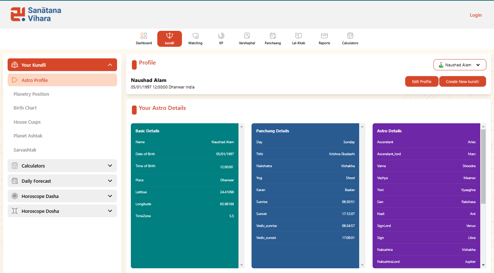The height and width of the screenshot is (273, 494).
Task: Click scroll-up arrow of Astro Details
Action: point(483,127)
